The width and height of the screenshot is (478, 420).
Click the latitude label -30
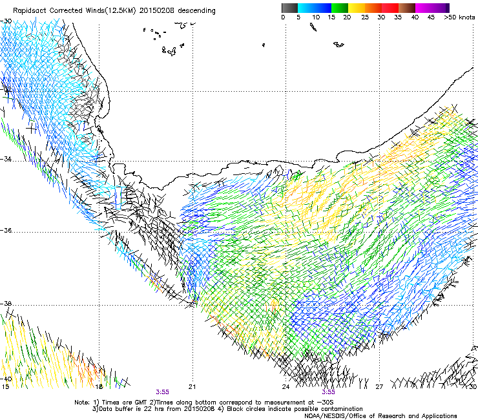point(6,21)
